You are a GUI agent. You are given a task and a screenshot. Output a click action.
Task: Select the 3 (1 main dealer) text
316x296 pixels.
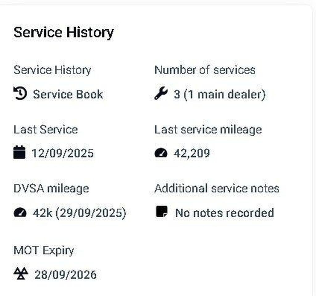tap(219, 94)
